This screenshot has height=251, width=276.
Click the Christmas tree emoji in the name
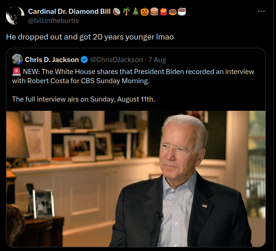[135, 11]
